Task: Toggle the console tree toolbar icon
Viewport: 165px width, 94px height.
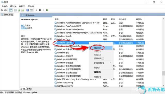Action: click(x=11, y=10)
